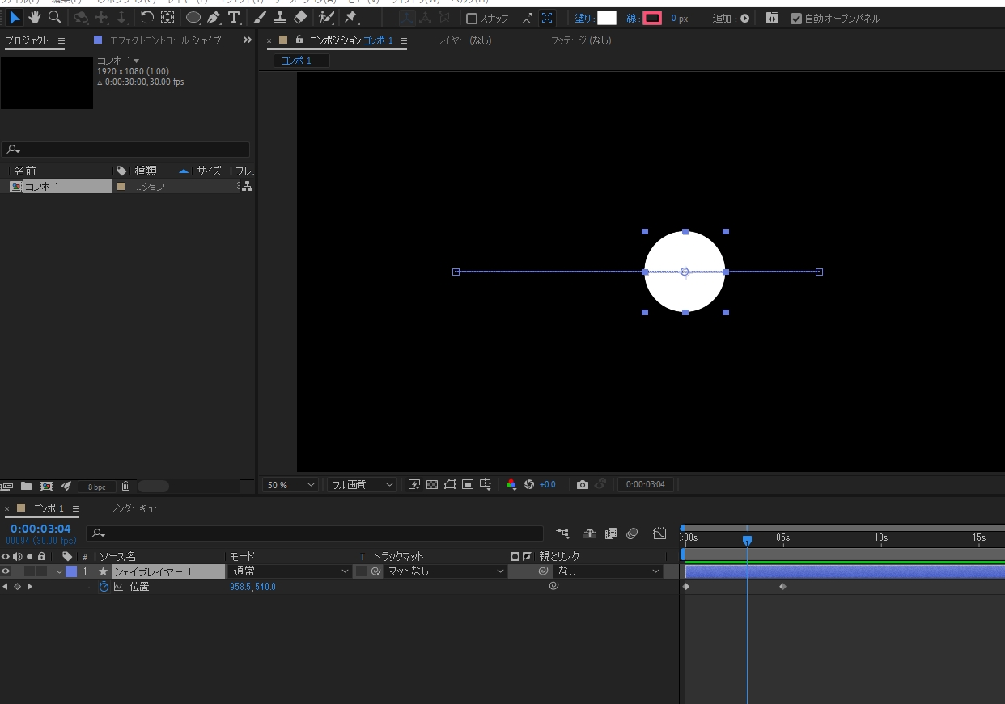1005x704 pixels.
Task: Select the Zoom tool
Action: click(53, 17)
